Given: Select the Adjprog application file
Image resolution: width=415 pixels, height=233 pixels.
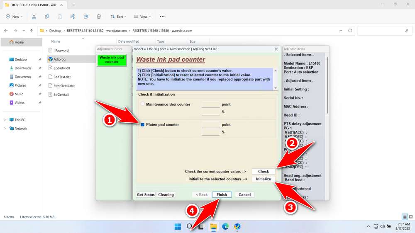Looking at the screenshot, I should click(59, 59).
